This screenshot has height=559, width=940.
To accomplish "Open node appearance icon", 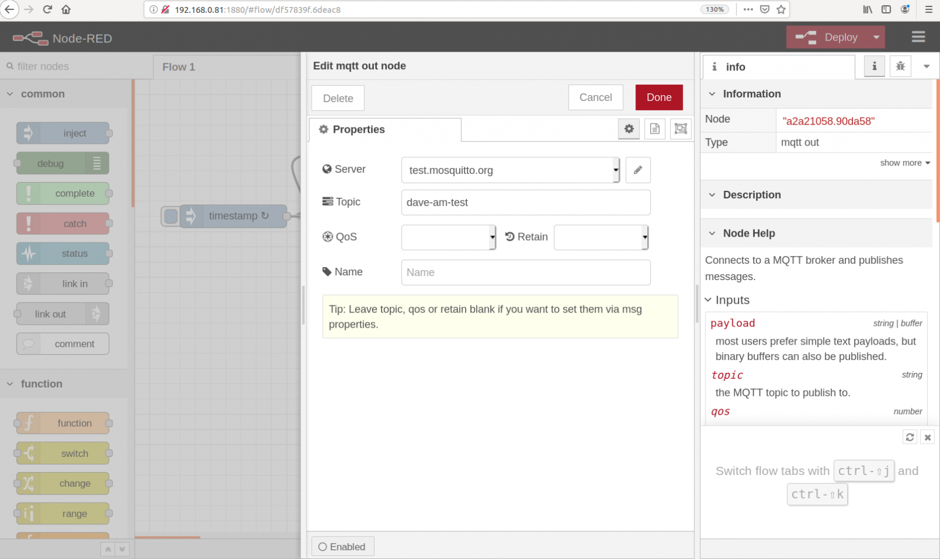I will [x=681, y=129].
